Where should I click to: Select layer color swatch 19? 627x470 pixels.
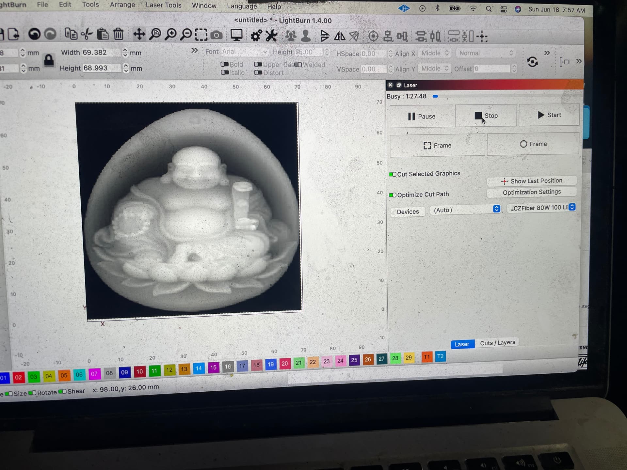coord(271,364)
